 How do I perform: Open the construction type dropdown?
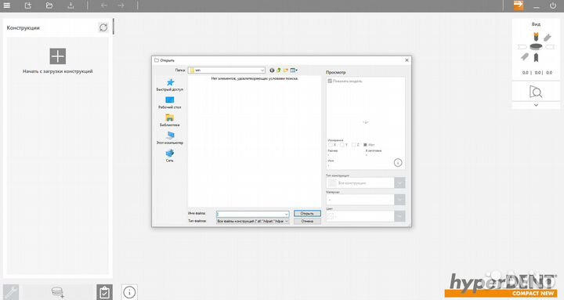coord(399,183)
